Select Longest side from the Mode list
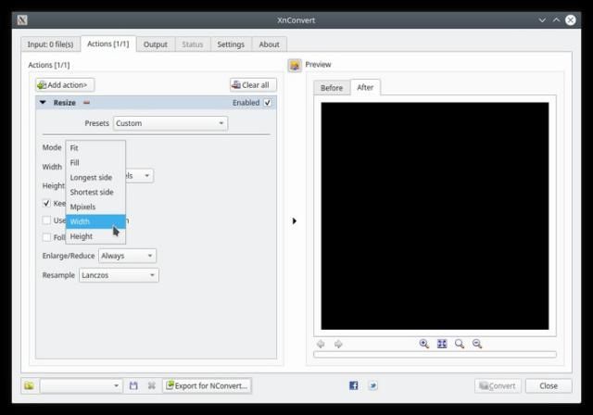Screen dimensions: 593x415 click(x=91, y=177)
